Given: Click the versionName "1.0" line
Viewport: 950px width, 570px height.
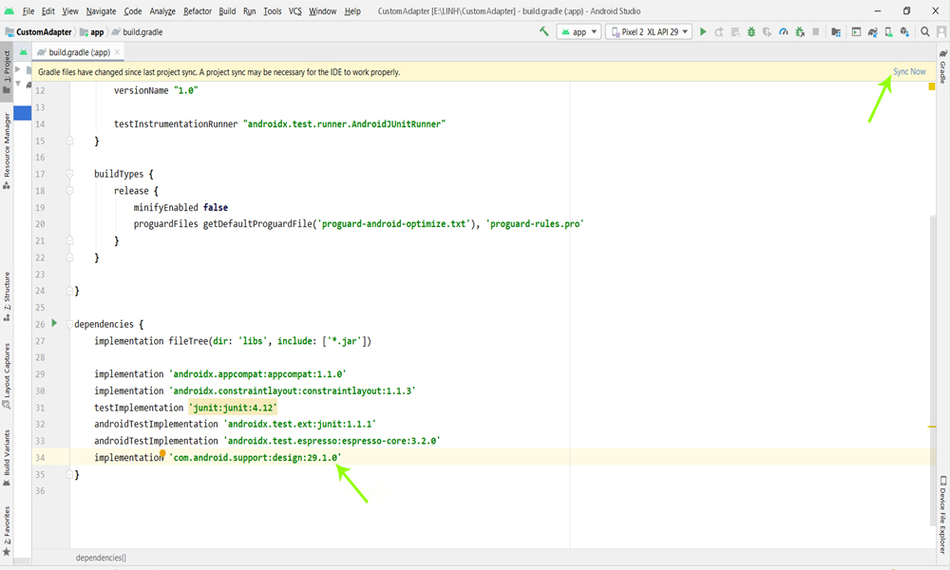Looking at the screenshot, I should tap(156, 90).
